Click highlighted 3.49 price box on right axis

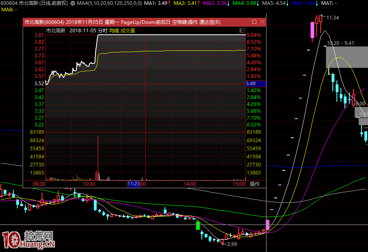tap(256, 84)
